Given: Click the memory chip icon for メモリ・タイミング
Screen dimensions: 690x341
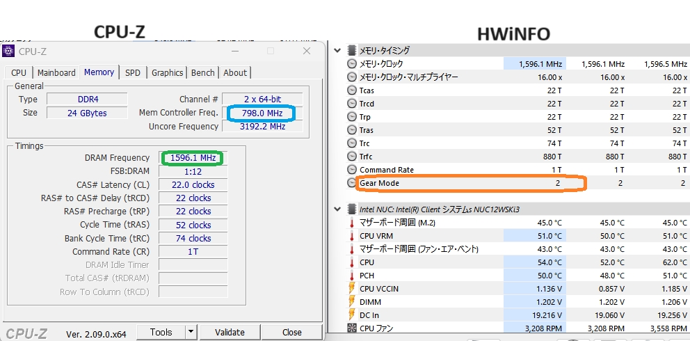Looking at the screenshot, I should (351, 50).
